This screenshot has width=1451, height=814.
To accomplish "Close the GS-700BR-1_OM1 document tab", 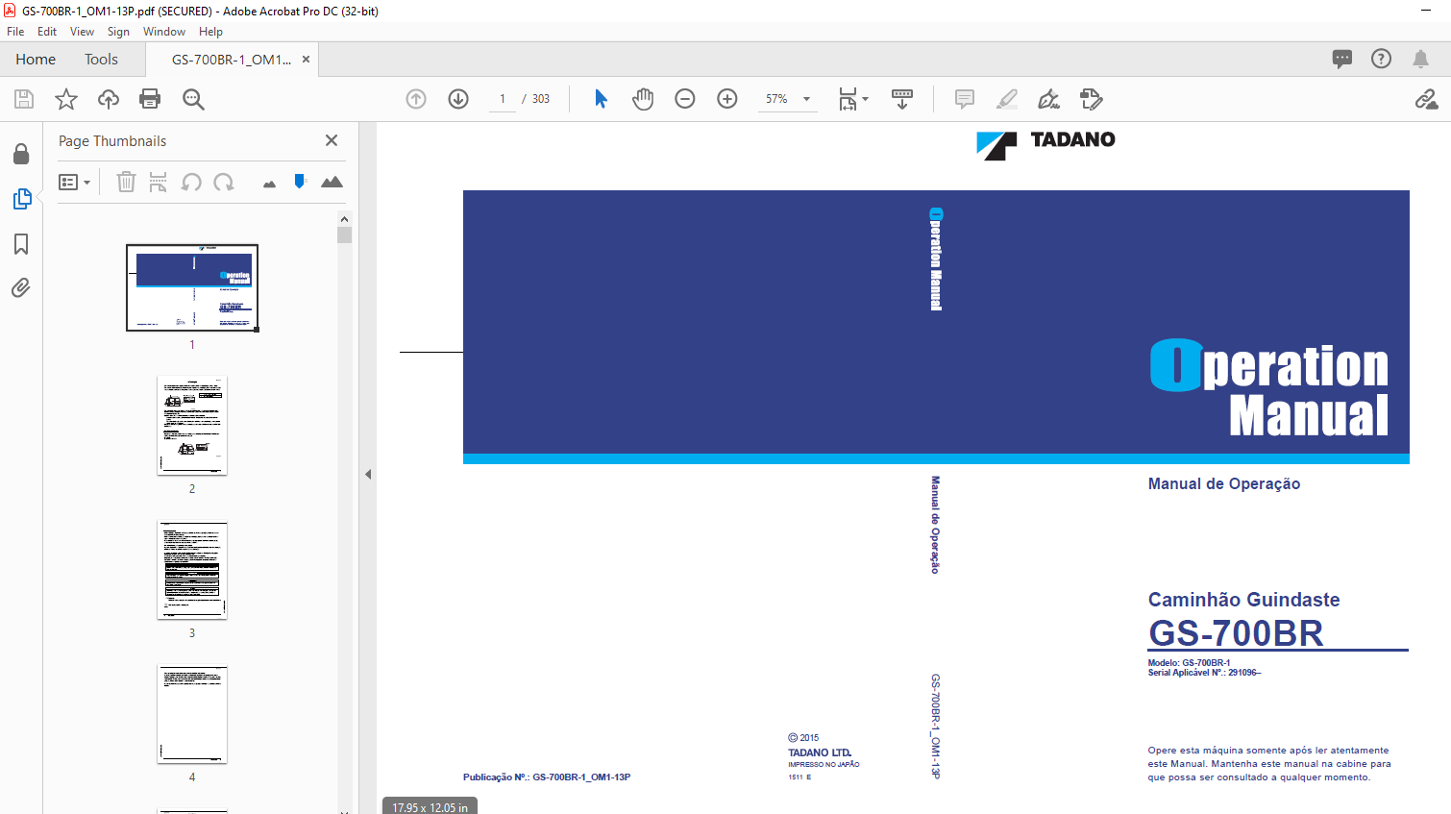I will 306,60.
